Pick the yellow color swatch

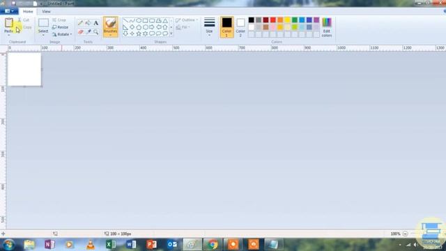[287, 20]
